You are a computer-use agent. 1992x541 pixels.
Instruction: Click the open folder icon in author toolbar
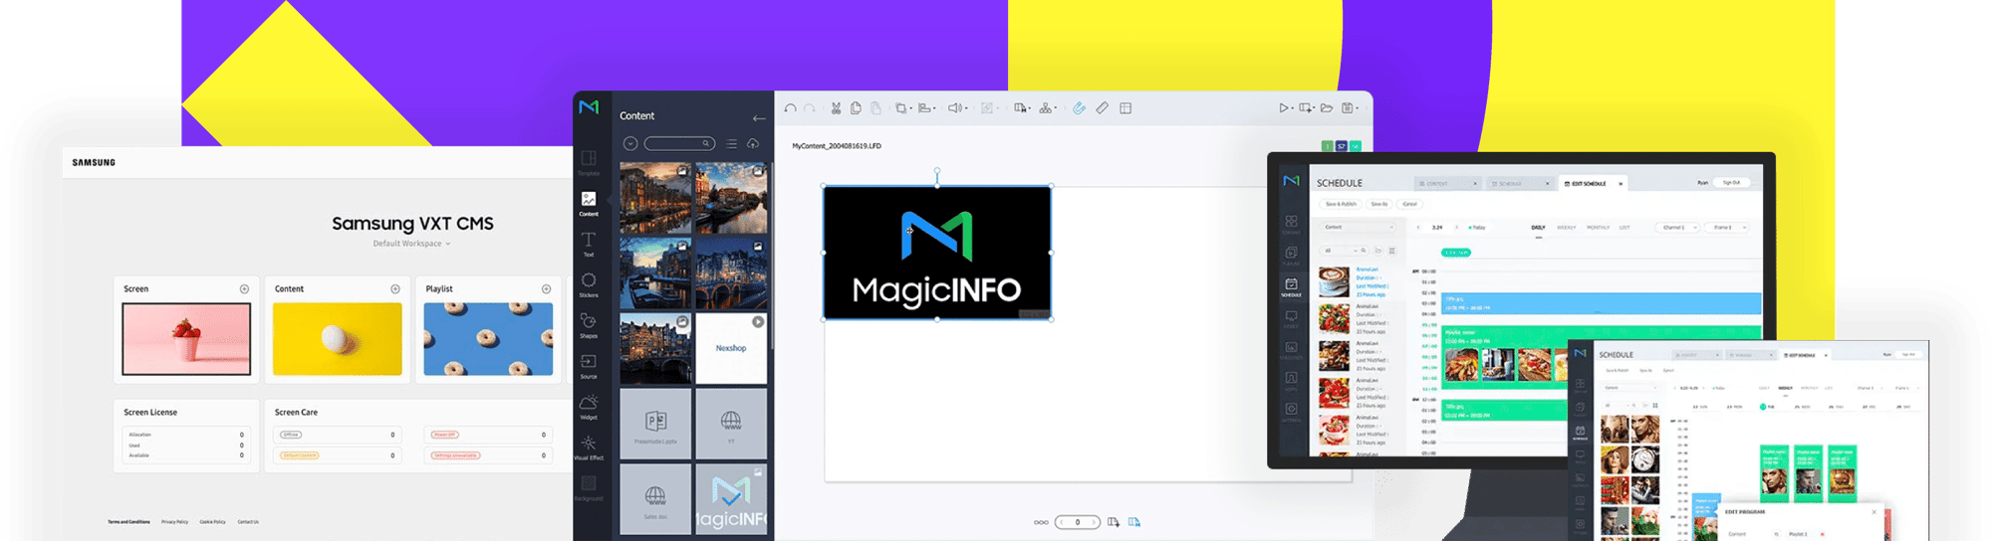click(x=1327, y=108)
